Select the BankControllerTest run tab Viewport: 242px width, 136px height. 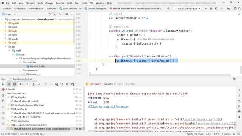[22, 79]
